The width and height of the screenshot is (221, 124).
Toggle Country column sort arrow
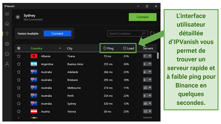[x=60, y=48]
